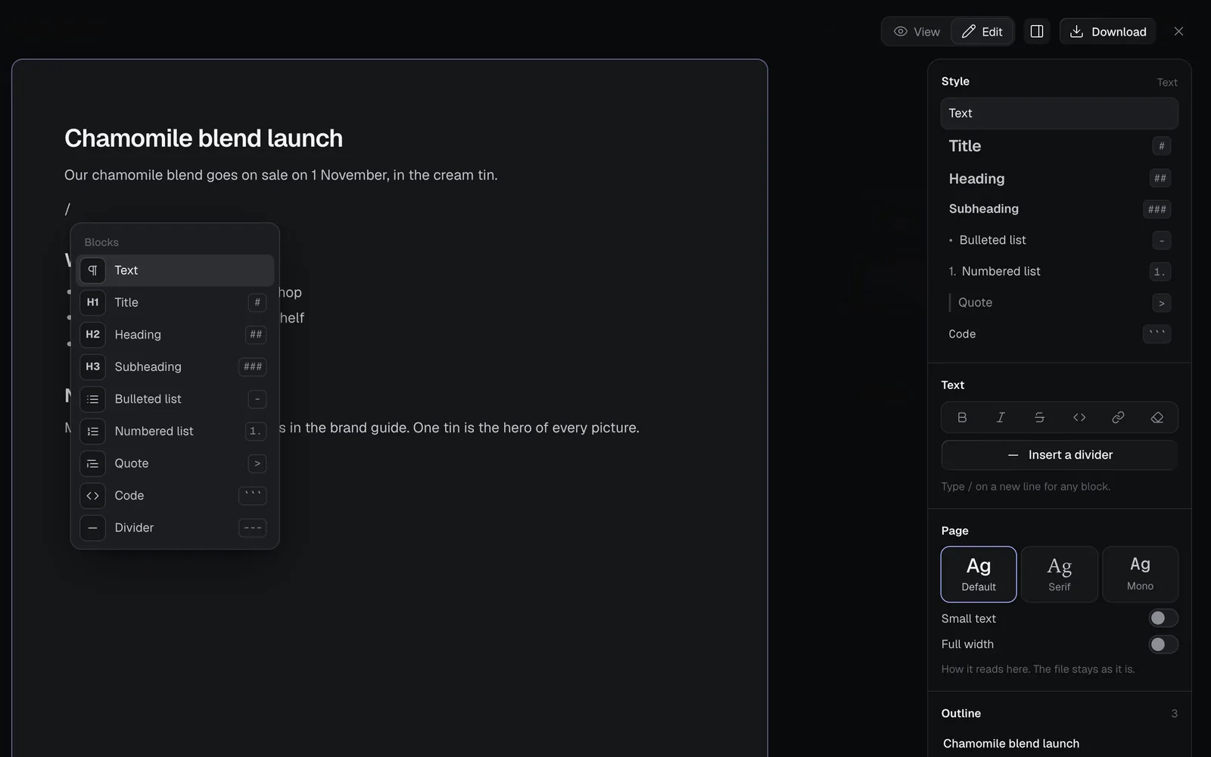Download the document
The height and width of the screenshot is (757, 1211).
click(x=1107, y=32)
